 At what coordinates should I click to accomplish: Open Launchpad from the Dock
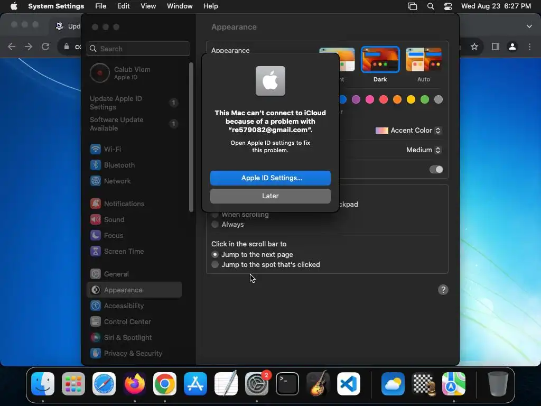pyautogui.click(x=73, y=384)
